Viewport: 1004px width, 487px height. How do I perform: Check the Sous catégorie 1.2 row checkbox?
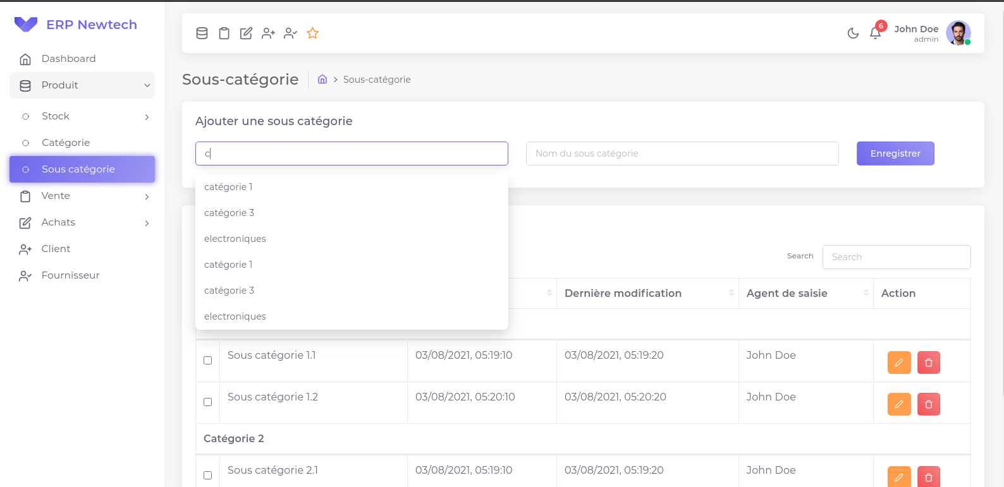(207, 402)
